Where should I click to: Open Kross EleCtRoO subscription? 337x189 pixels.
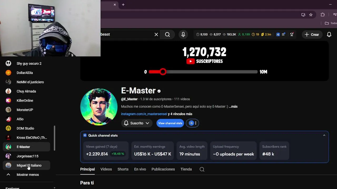click(26, 138)
